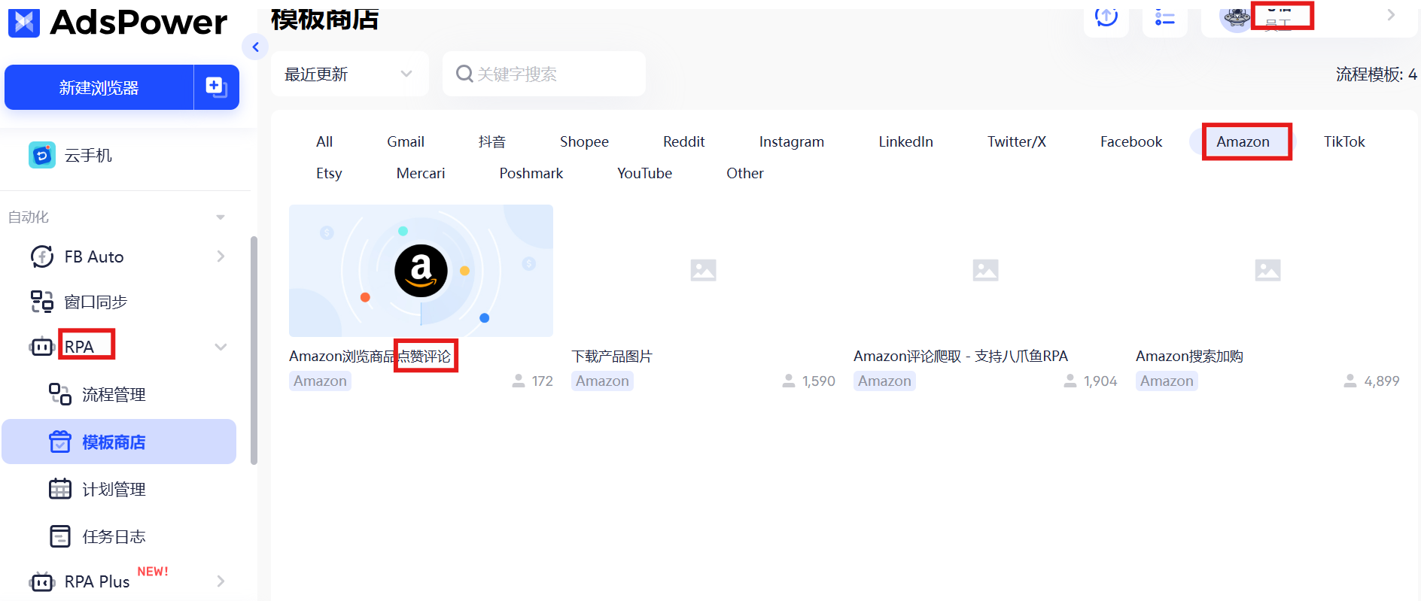Open the 最近更新 sort dropdown
Image resolution: width=1421 pixels, height=601 pixels.
[349, 74]
